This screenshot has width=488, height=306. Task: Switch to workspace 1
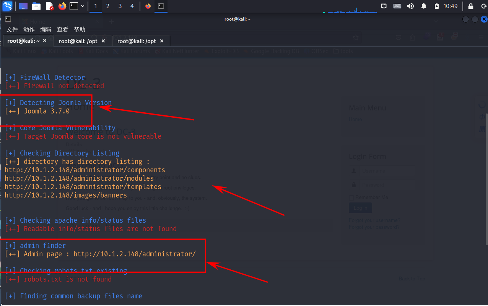point(96,6)
